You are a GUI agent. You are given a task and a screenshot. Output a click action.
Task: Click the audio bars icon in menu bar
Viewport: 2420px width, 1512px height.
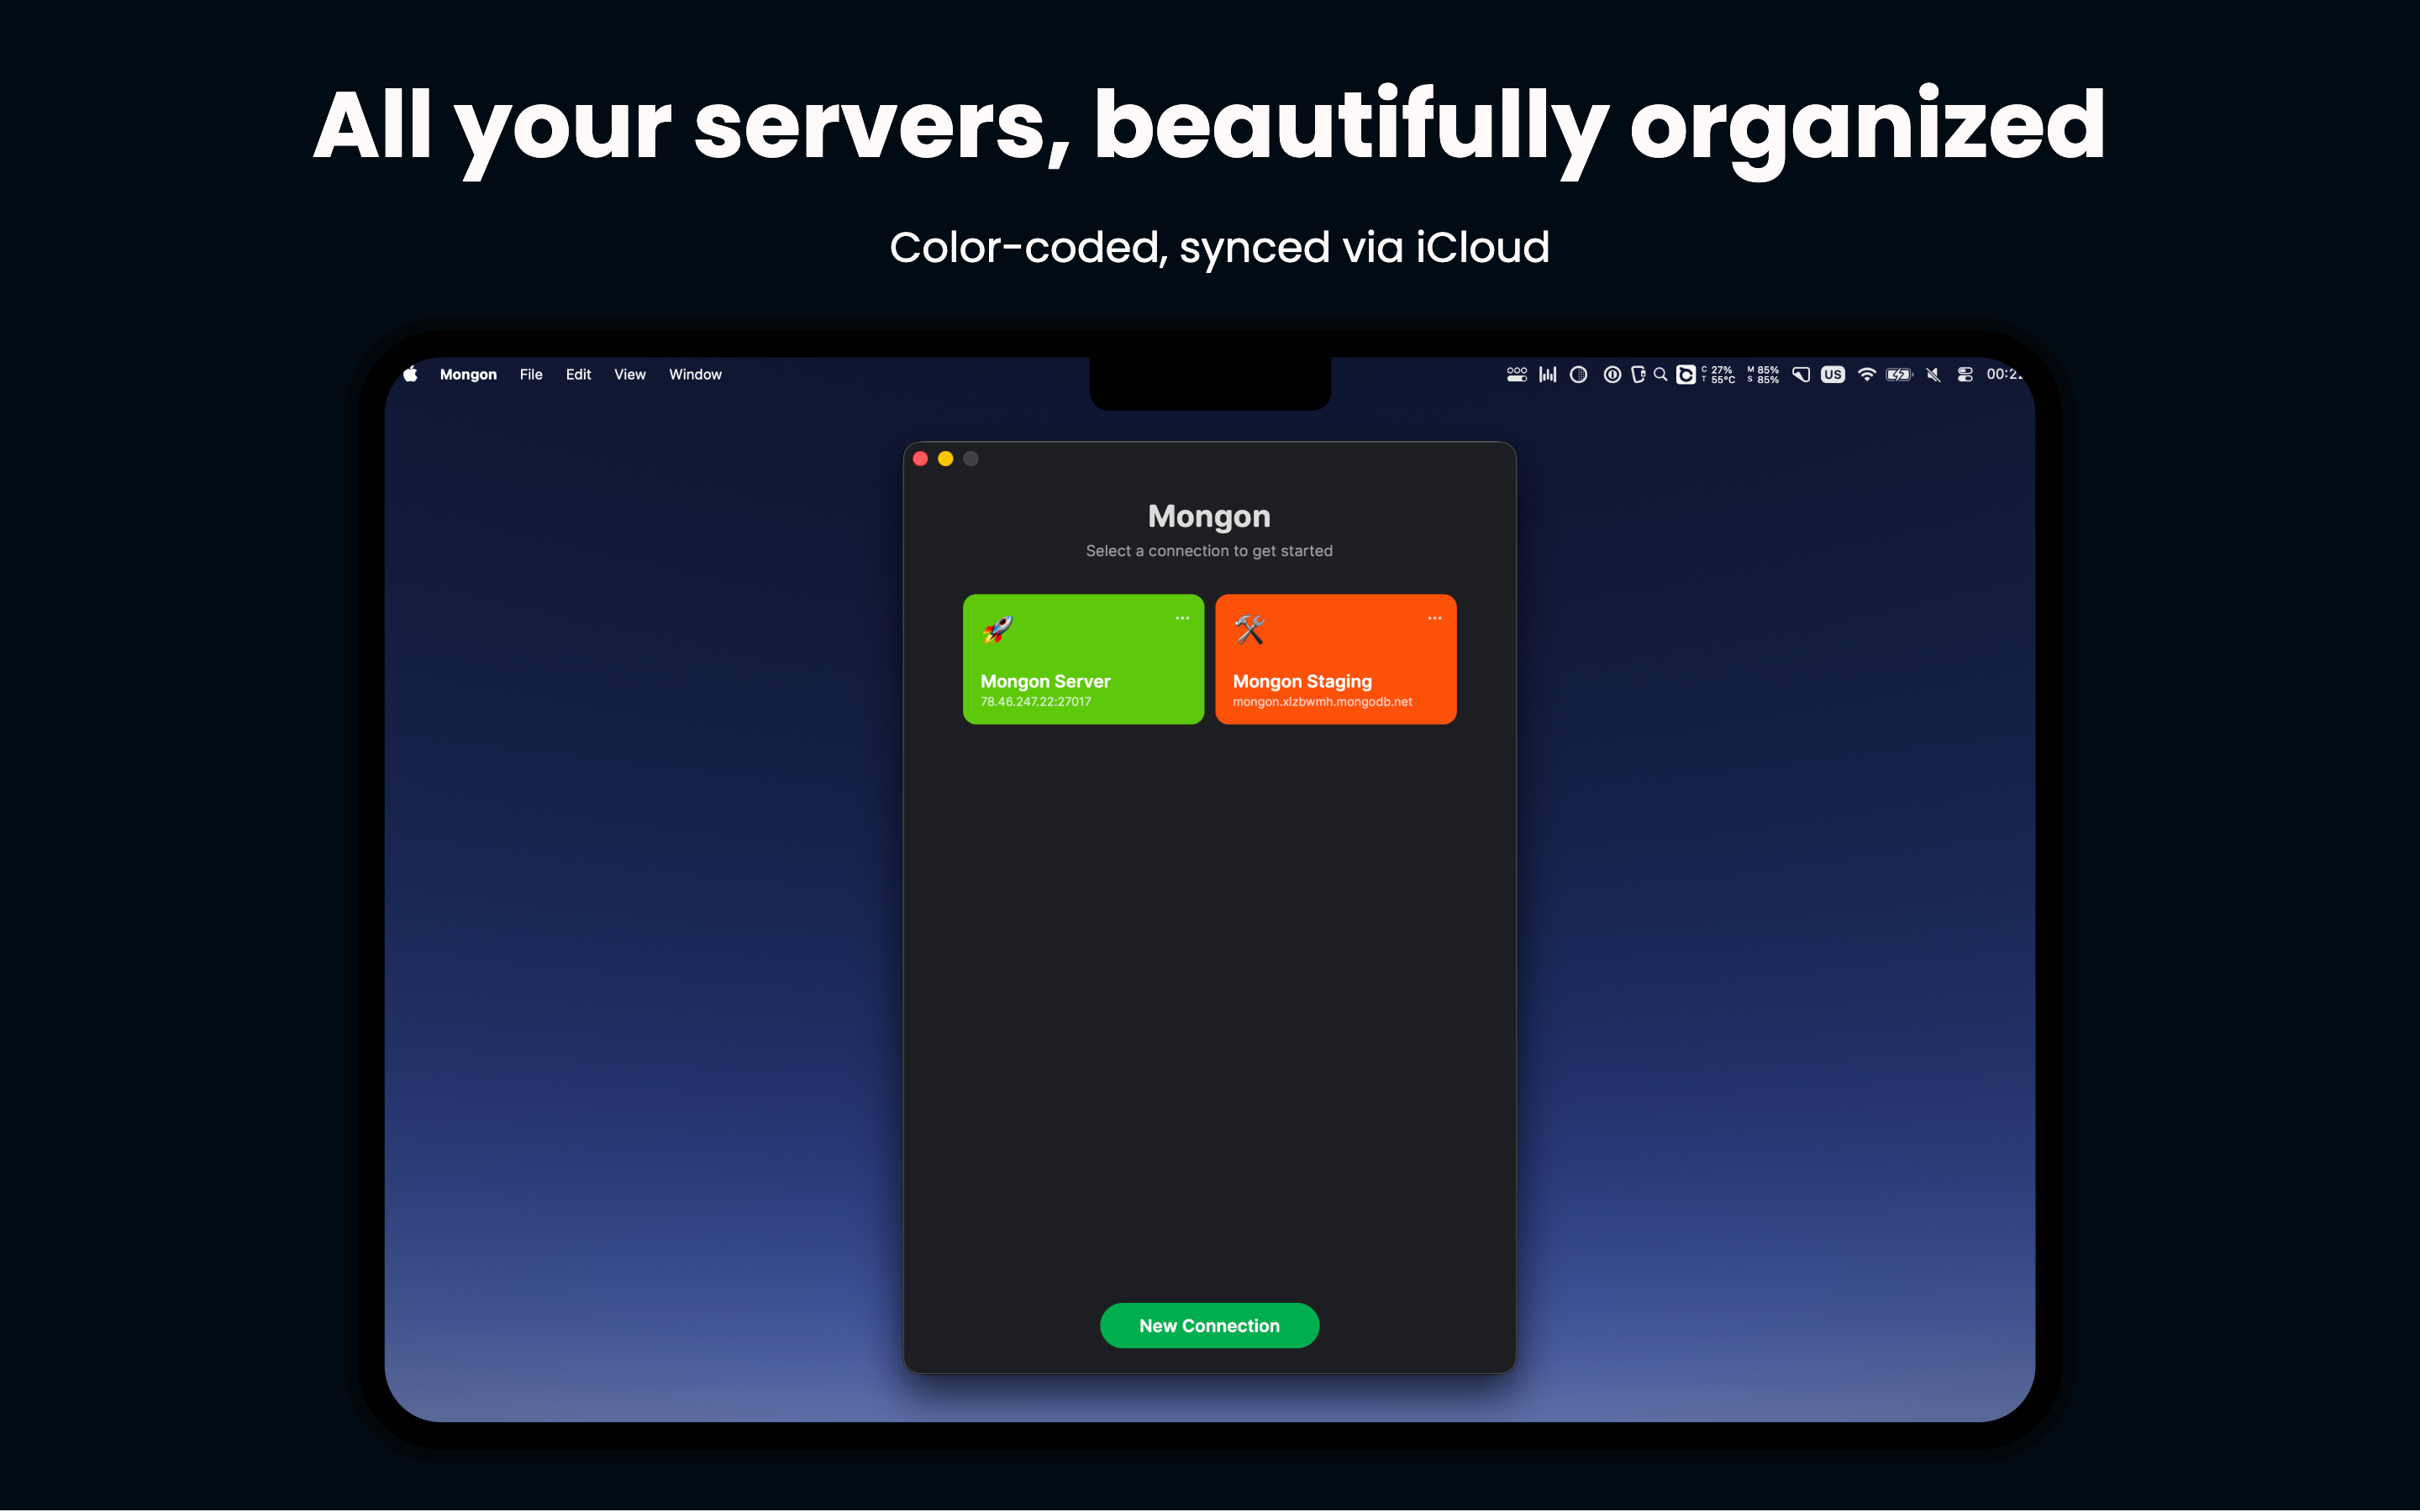click(1547, 374)
